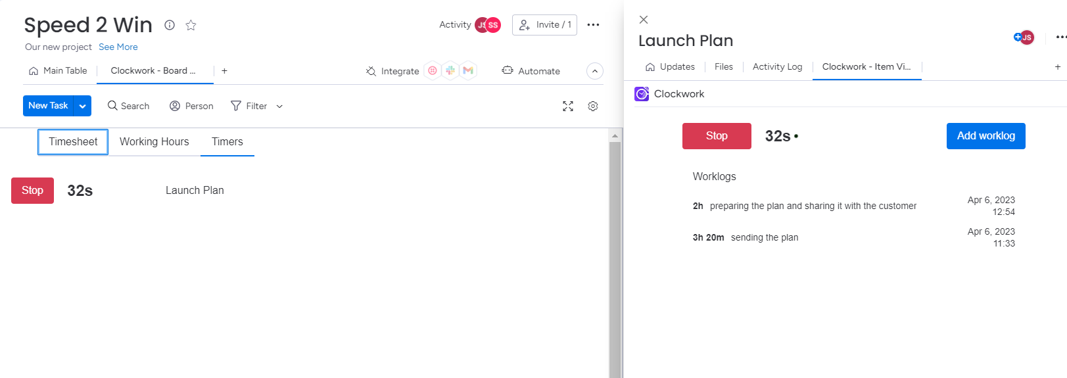Add a new item view tab
Image resolution: width=1067 pixels, height=378 pixels.
(1057, 67)
